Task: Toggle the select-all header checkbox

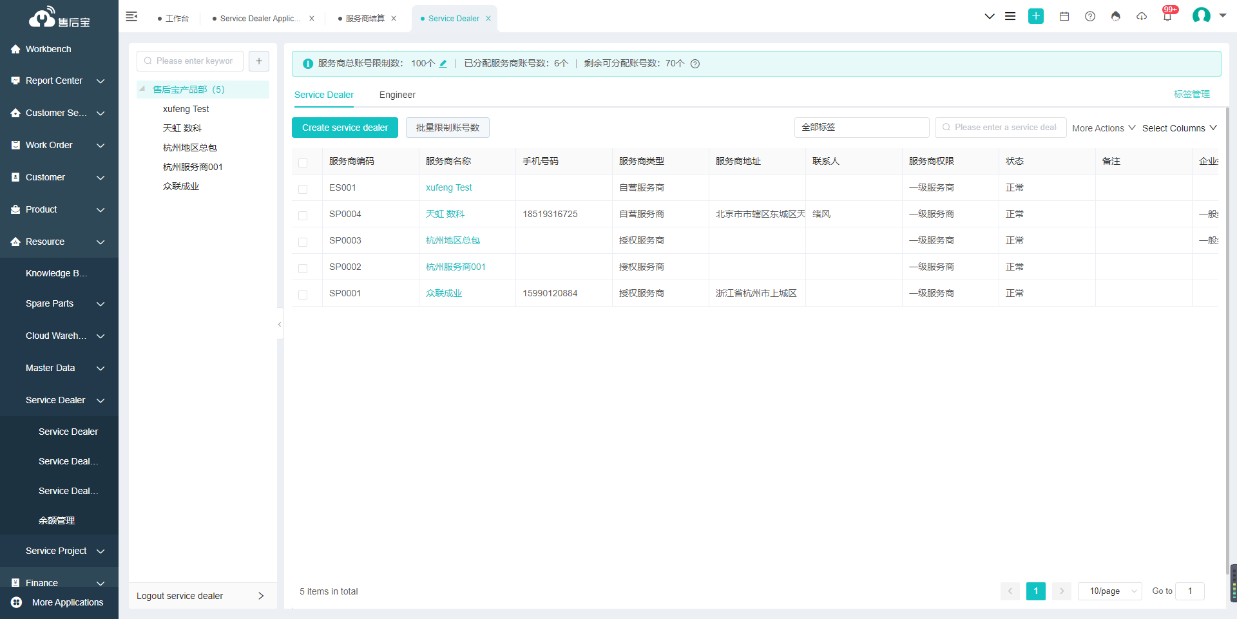Action: 303,163
